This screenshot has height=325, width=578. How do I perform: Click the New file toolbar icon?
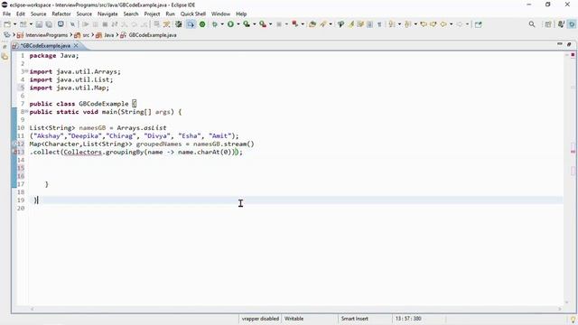(x=7, y=24)
